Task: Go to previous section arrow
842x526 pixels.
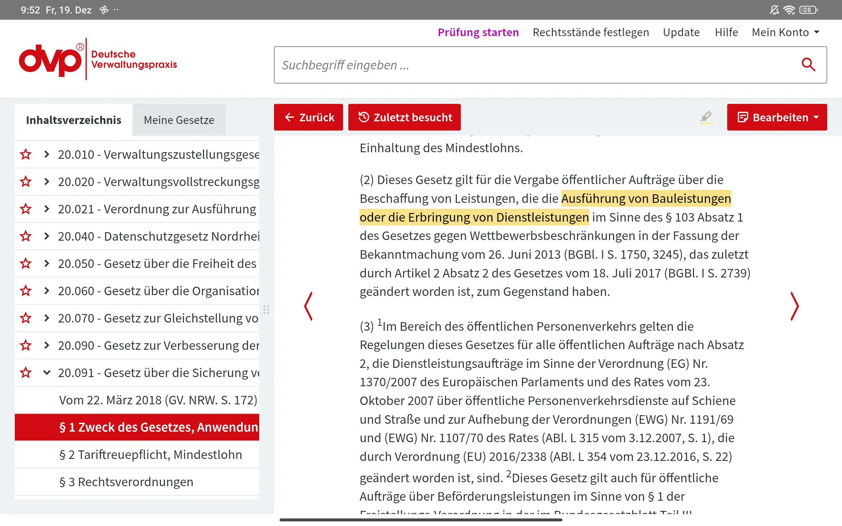Action: [308, 306]
